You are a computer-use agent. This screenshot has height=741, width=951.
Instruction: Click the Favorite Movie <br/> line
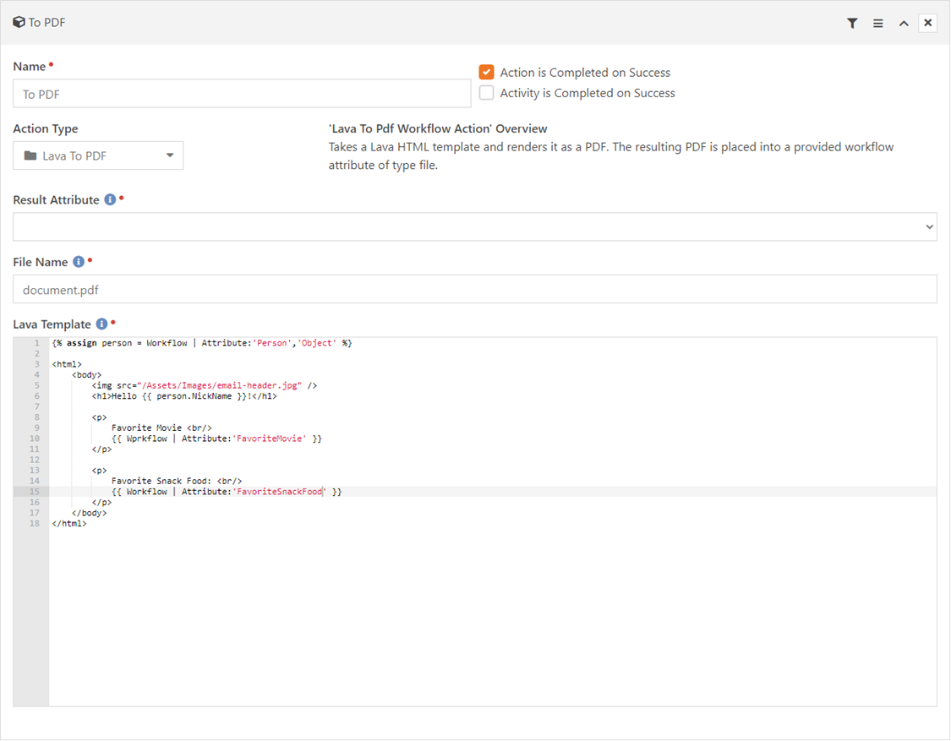point(162,428)
